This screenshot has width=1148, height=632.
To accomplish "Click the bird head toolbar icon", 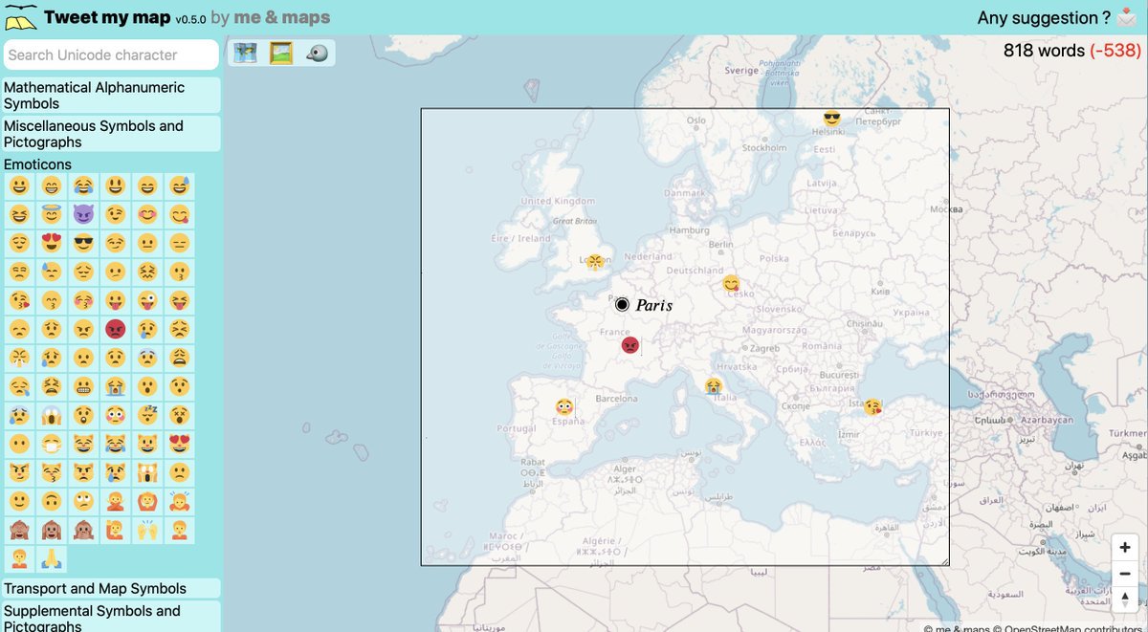I will pyautogui.click(x=317, y=54).
